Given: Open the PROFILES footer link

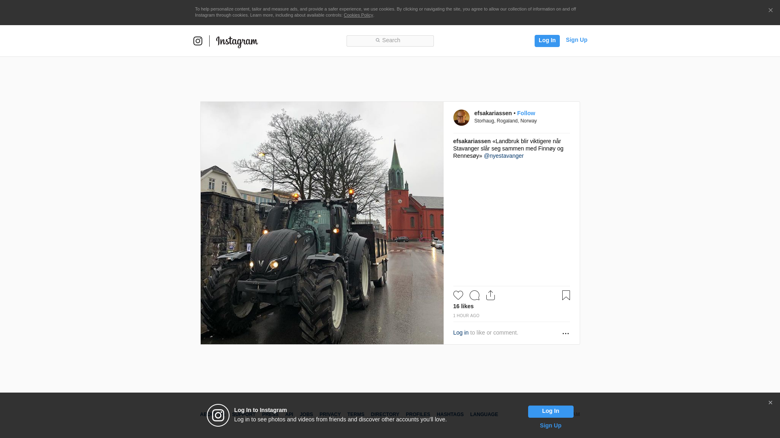Looking at the screenshot, I should click(418, 414).
